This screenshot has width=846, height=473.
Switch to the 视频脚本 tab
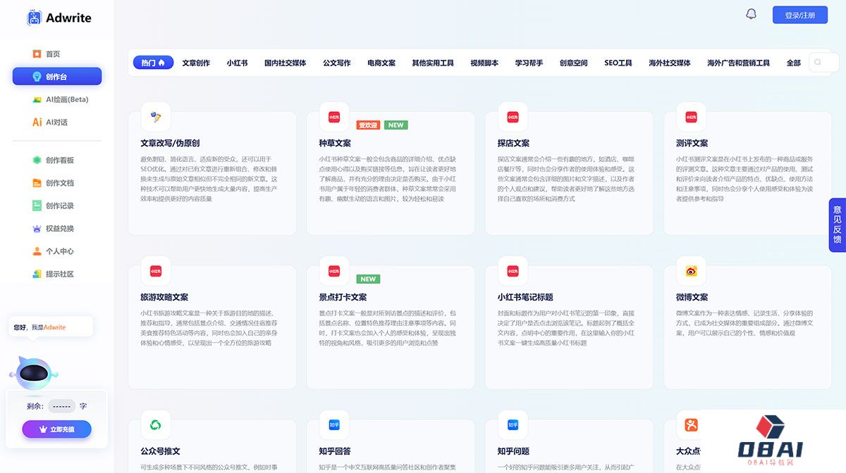[x=484, y=63]
